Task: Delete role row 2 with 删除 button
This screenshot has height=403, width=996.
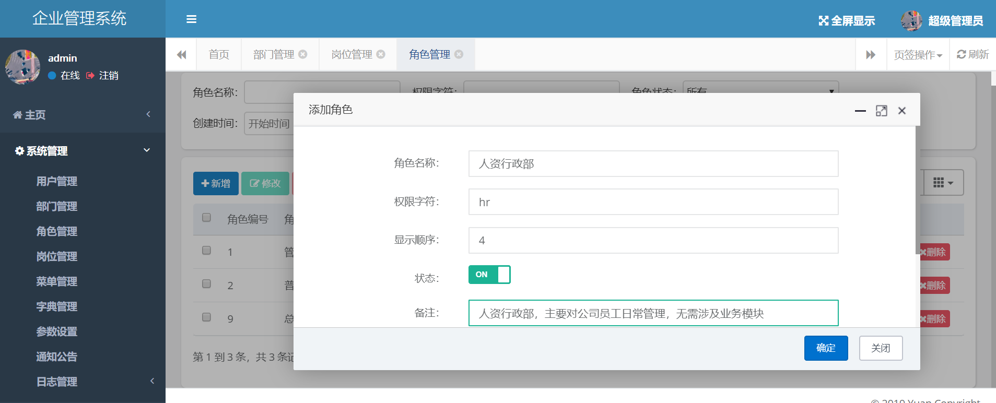Action: click(x=934, y=286)
